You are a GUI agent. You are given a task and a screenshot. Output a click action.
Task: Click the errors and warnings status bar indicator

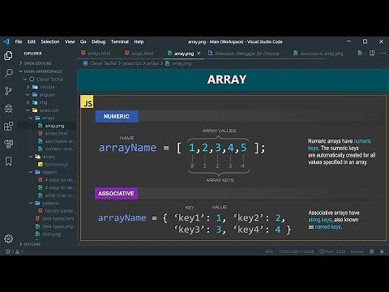(x=15, y=251)
